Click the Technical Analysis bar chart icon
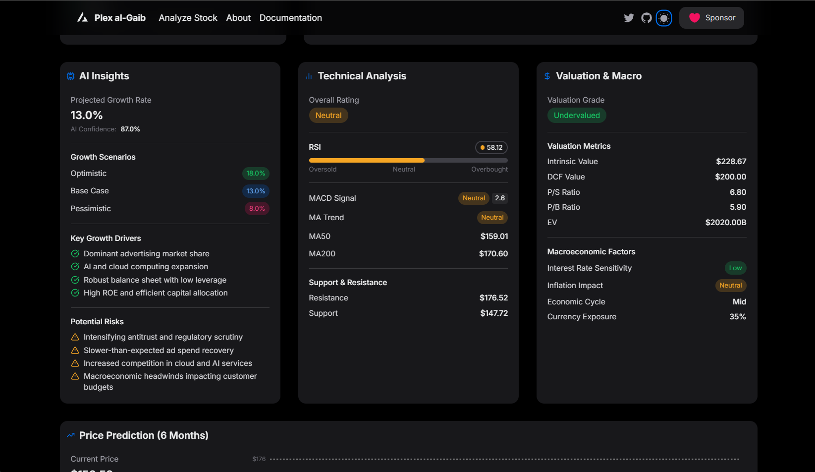This screenshot has width=815, height=472. pyautogui.click(x=309, y=76)
